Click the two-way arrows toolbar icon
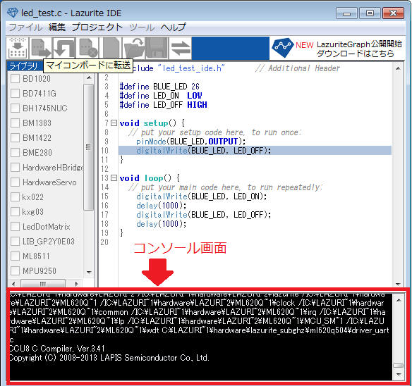This screenshot has height=386, width=412. click(x=181, y=48)
